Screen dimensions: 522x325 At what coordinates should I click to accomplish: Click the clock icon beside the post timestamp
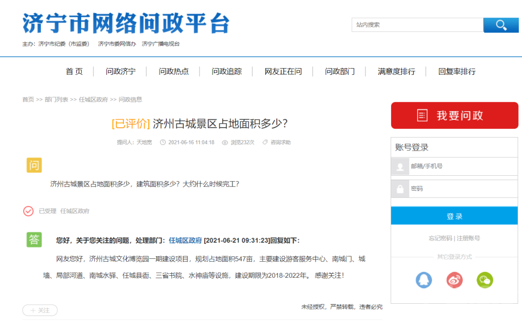(163, 142)
